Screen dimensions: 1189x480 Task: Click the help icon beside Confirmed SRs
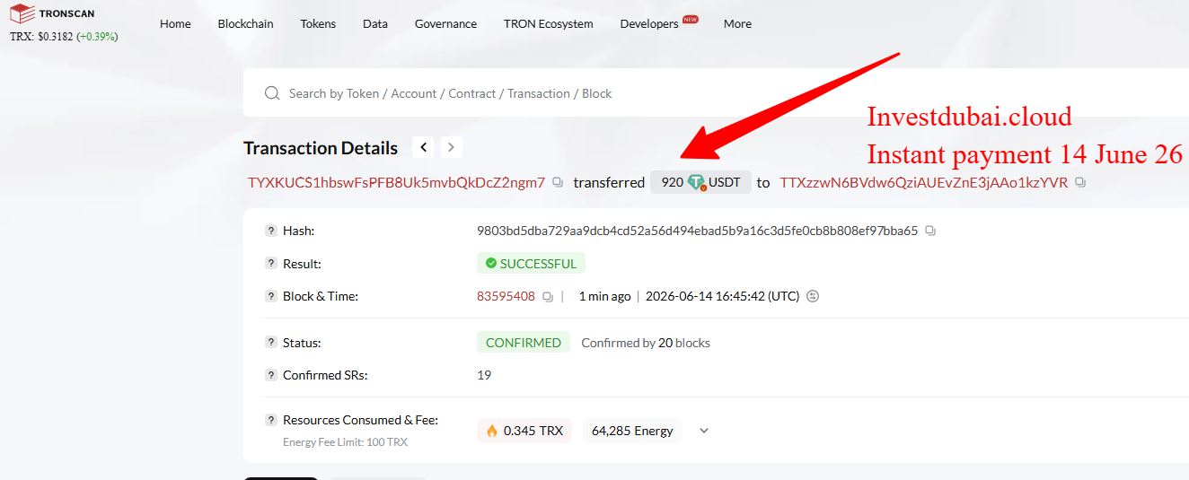(271, 375)
